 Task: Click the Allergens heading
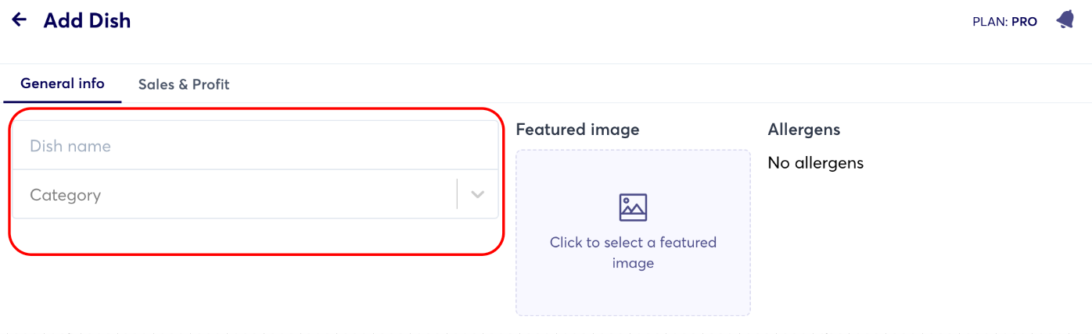click(x=803, y=130)
